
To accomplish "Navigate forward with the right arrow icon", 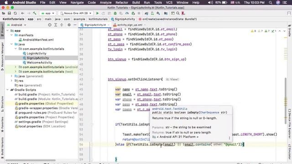I will 28,13.
